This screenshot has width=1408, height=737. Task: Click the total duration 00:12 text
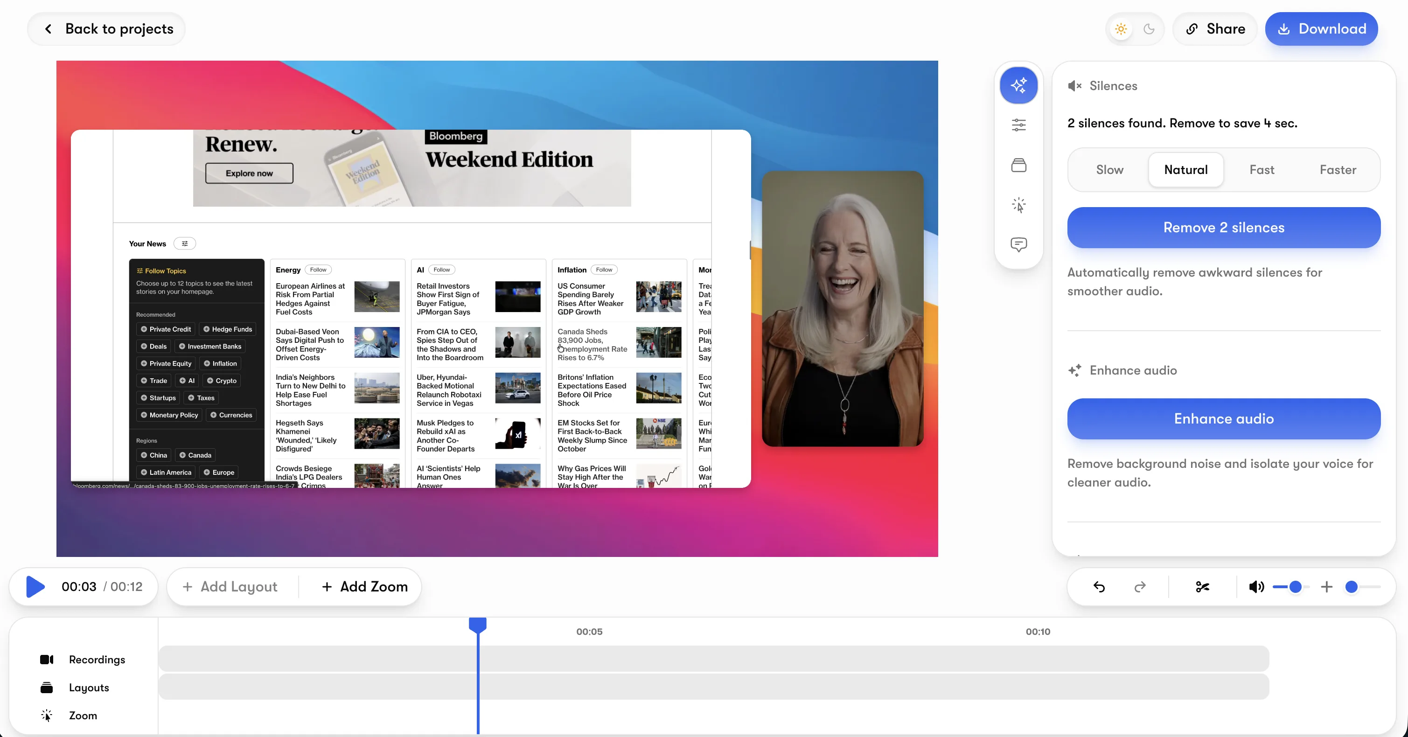126,587
